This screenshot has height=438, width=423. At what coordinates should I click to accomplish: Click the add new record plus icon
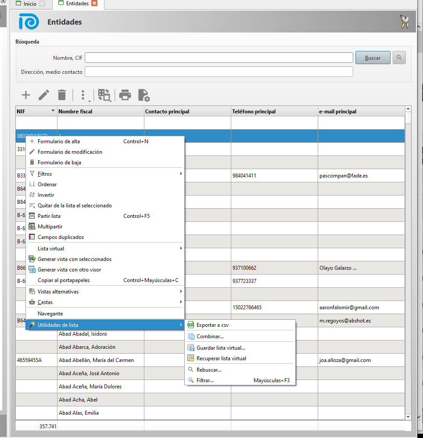point(26,95)
